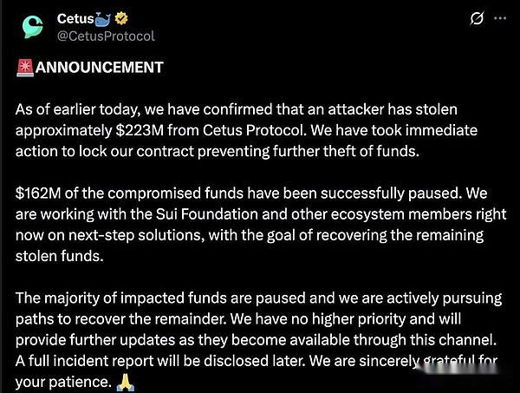Click the whale emoji beside the Cetus name
The image size is (520, 393).
(103, 19)
